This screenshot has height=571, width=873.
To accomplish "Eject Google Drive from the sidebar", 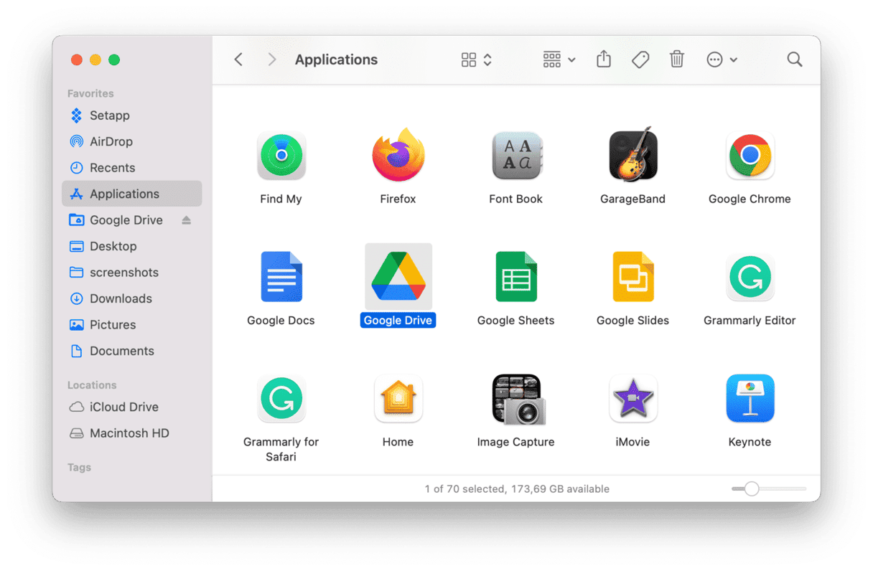I will tap(187, 220).
